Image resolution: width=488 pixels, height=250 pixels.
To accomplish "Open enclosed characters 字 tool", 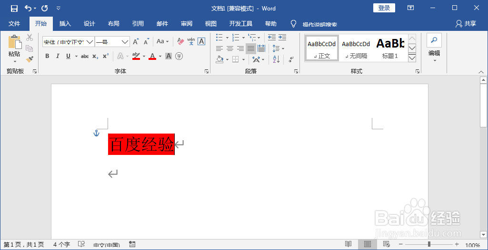I will 179,56.
